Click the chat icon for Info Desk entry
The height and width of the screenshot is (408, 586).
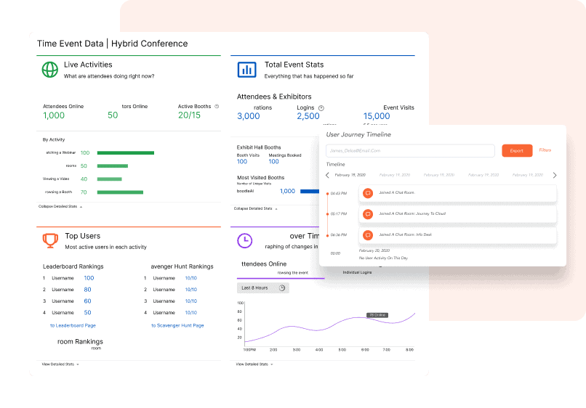(x=368, y=235)
